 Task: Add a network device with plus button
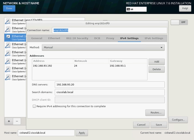(x=9, y=121)
